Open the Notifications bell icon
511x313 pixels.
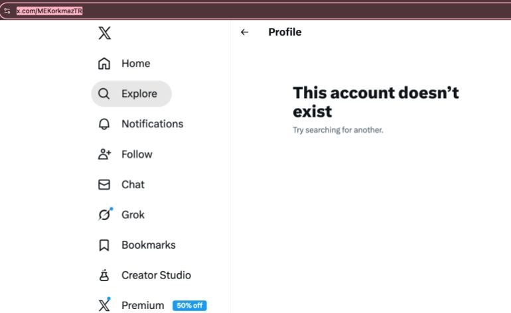[104, 124]
